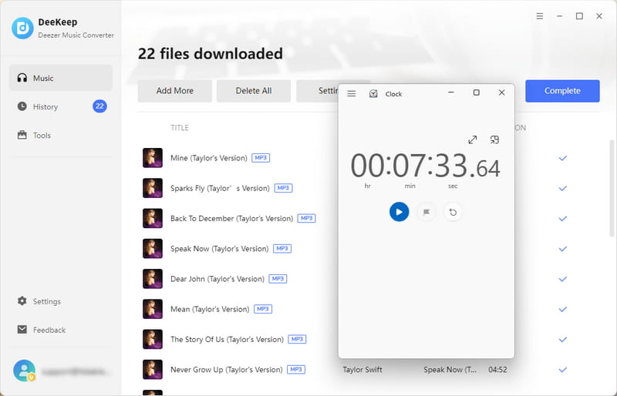Select the title The Story Of Us (Taylor's Version)
The height and width of the screenshot is (396, 617).
click(227, 339)
